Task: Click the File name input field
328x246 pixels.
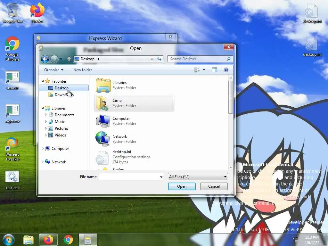Action: pos(129,177)
